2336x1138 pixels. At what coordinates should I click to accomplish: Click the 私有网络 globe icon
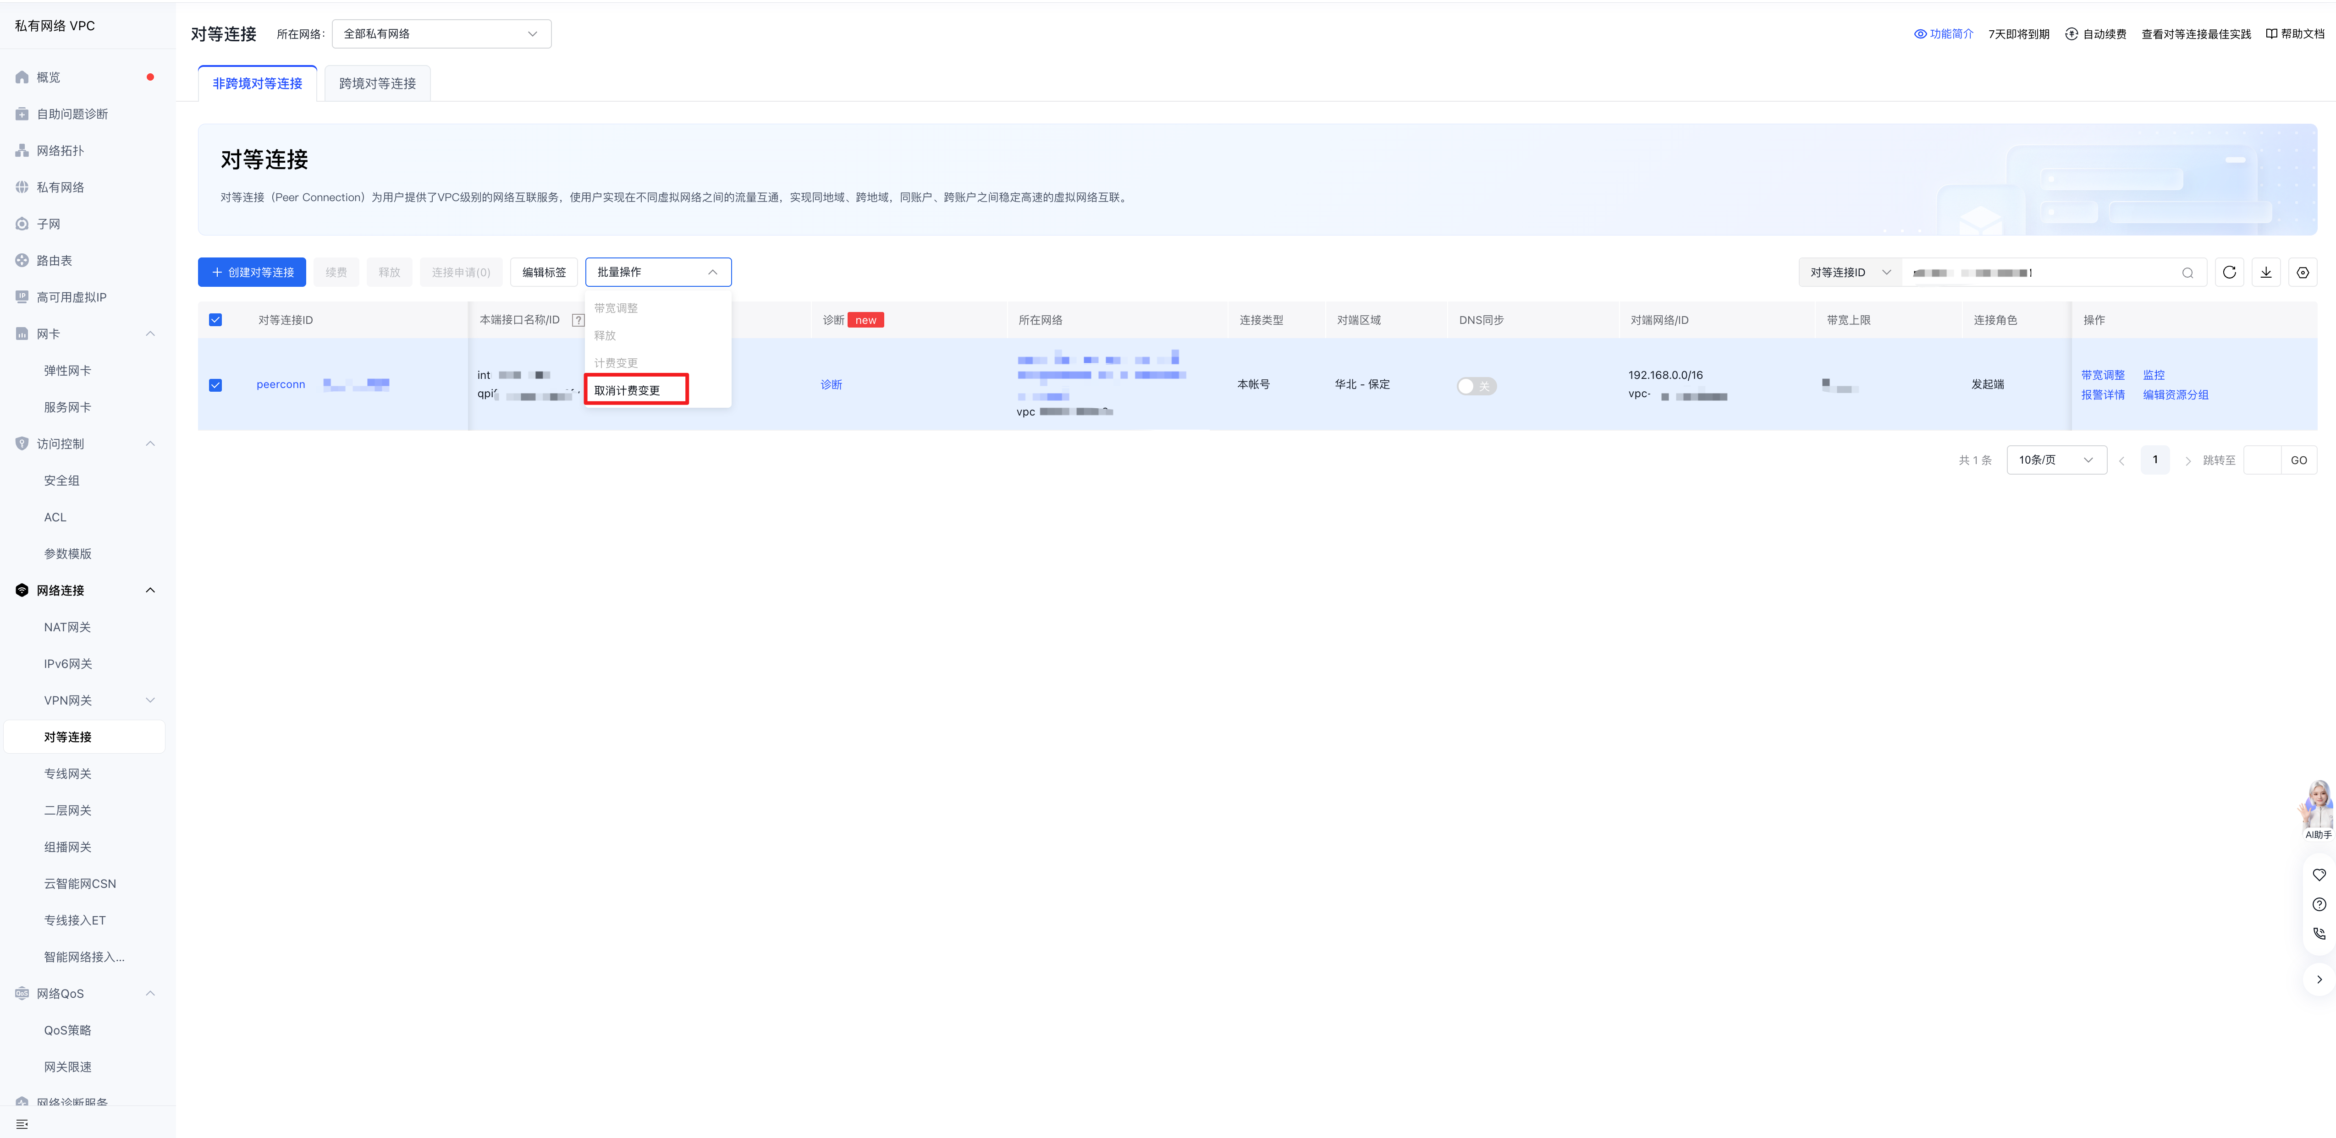tap(22, 187)
